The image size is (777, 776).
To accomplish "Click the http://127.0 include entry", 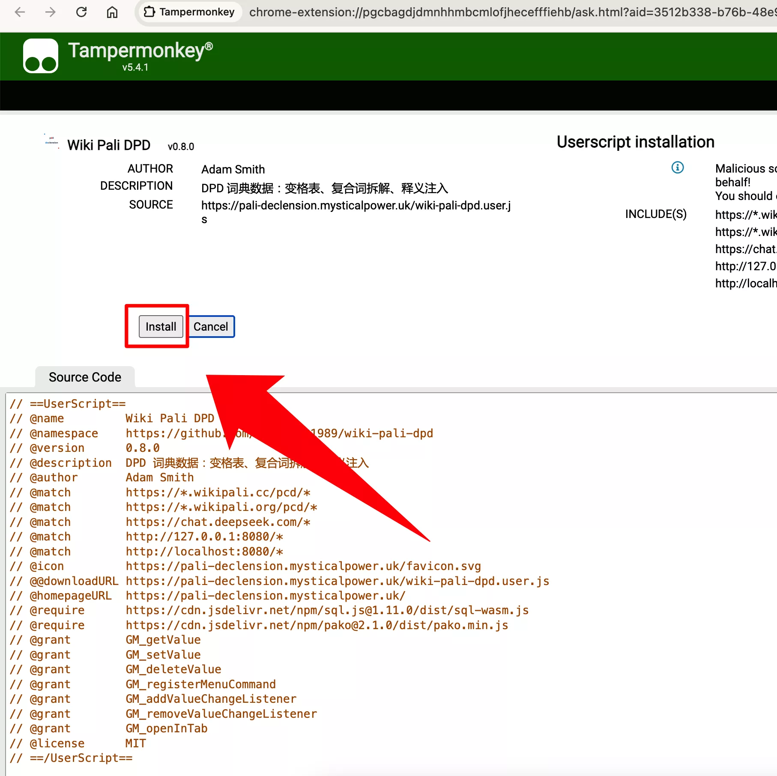I will pyautogui.click(x=746, y=266).
